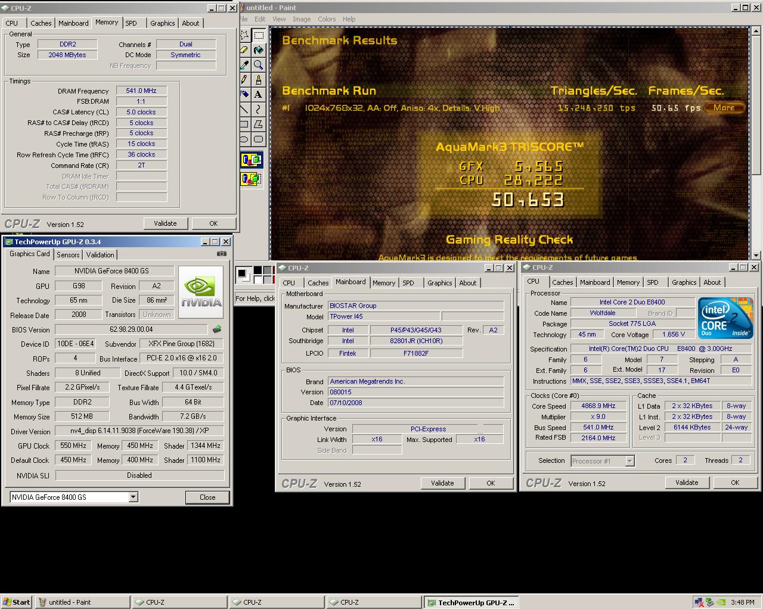This screenshot has width=763, height=610.
Task: Click the GPU-Z screenshot camera icon
Action: 221,253
